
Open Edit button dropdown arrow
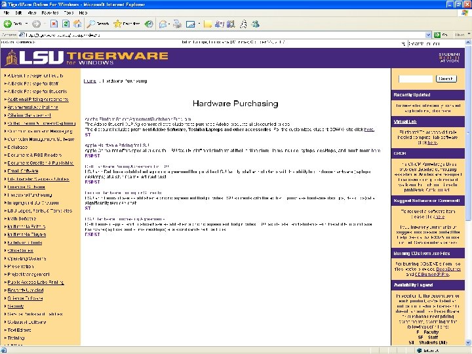pyautogui.click(x=199, y=24)
